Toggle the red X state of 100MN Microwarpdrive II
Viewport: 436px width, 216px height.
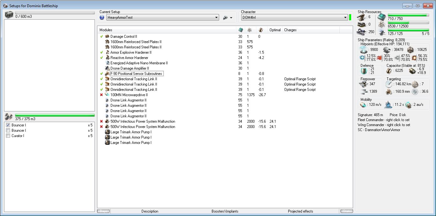[101, 95]
